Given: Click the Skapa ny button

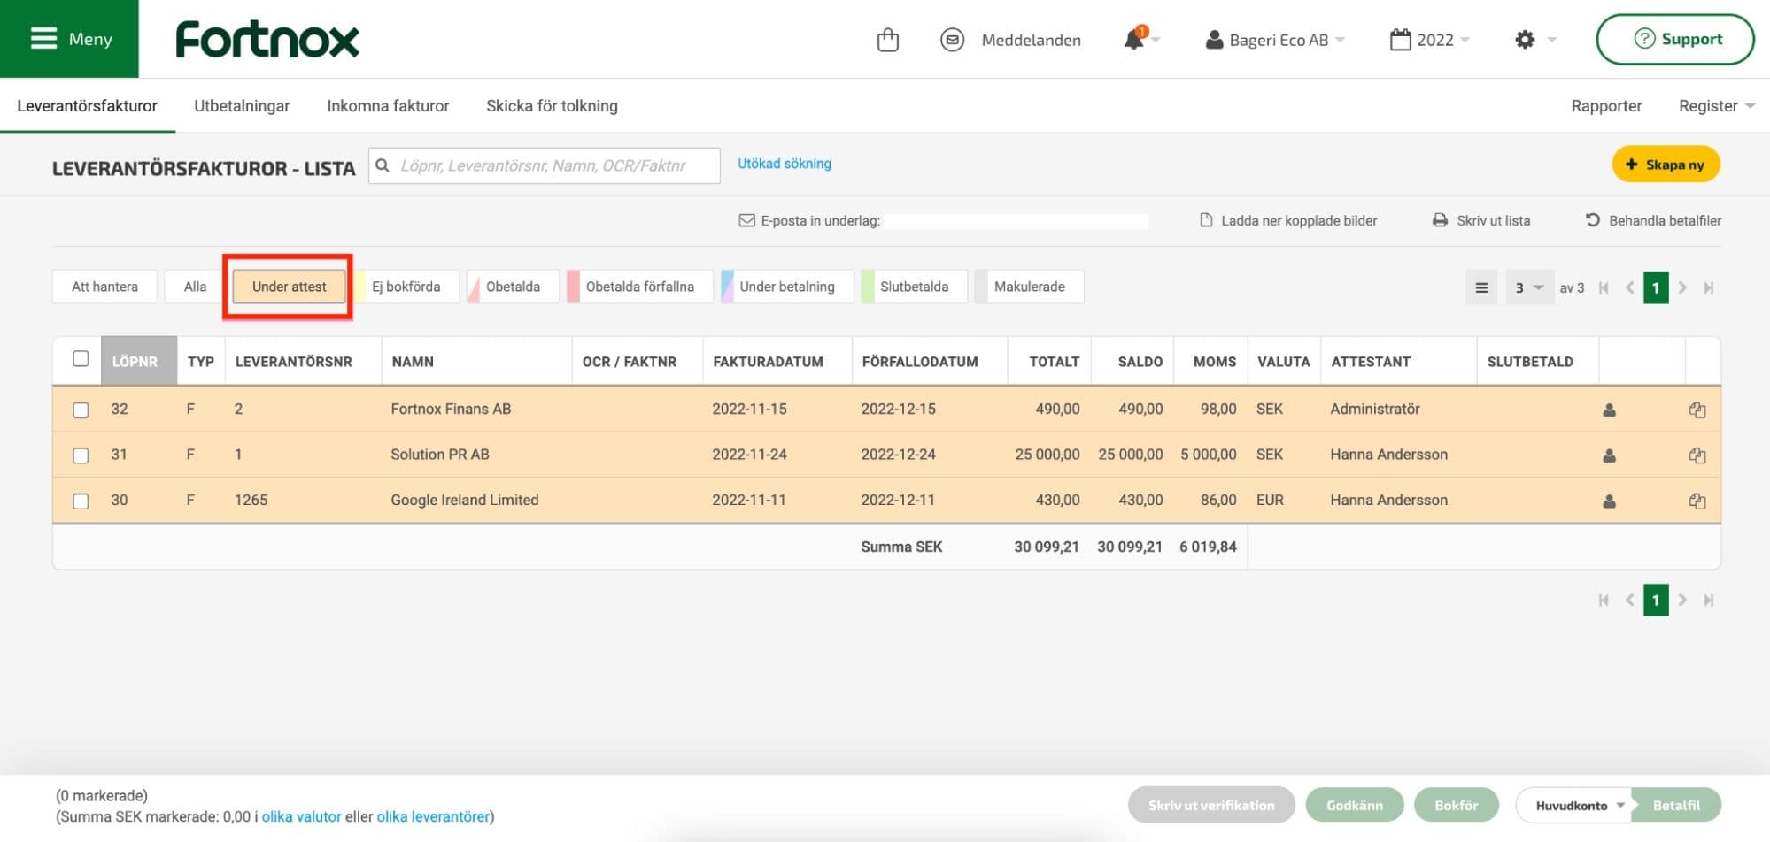Looking at the screenshot, I should click(x=1666, y=165).
